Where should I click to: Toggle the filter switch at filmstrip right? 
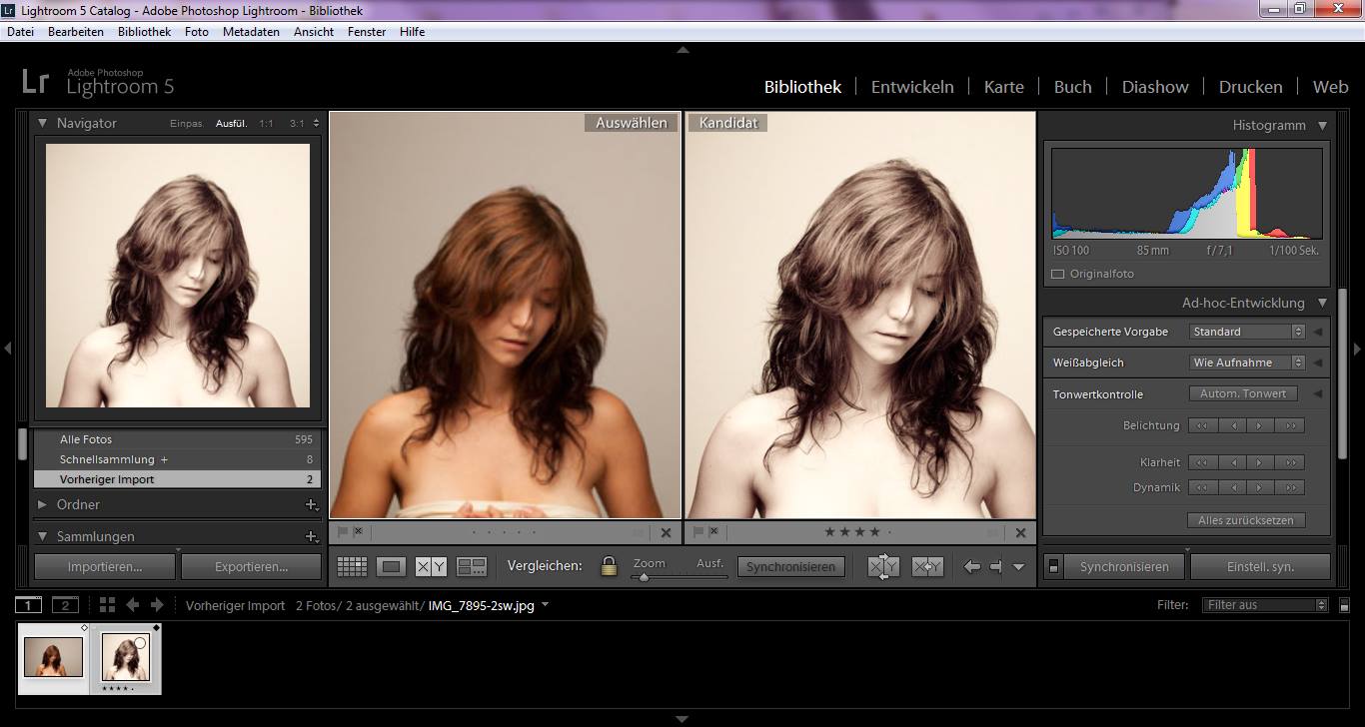(1345, 605)
